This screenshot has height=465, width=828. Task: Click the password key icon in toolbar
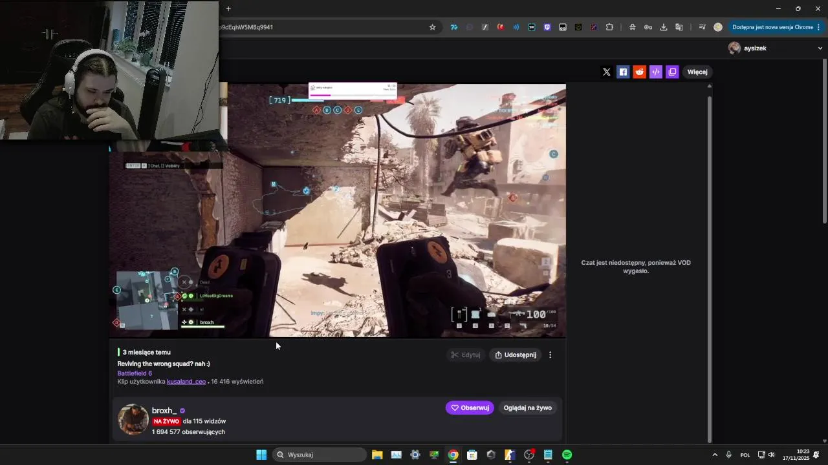click(648, 27)
